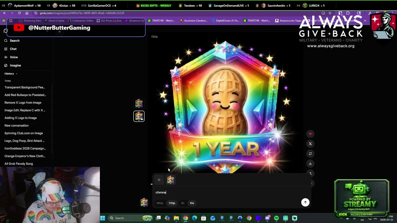Open the apps grid in bookmarks bar
The image size is (397, 223).
tap(11, 21)
